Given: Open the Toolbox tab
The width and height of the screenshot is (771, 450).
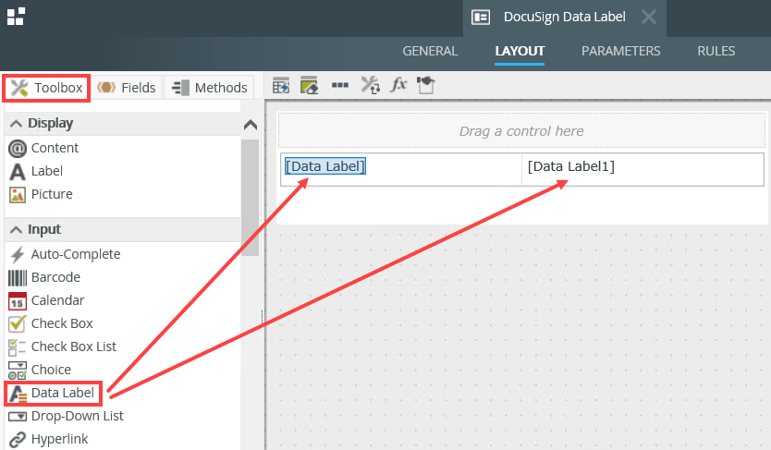Looking at the screenshot, I should pos(47,88).
